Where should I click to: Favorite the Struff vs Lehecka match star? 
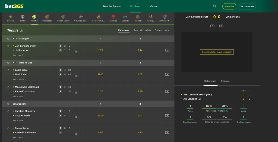pos(8,46)
